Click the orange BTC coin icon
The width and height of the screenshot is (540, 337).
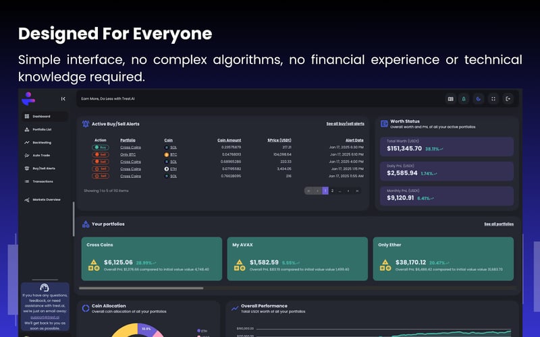(167, 155)
